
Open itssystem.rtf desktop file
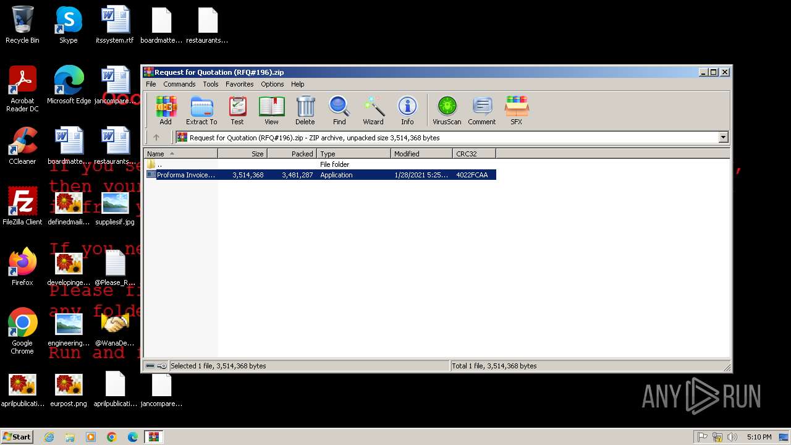(x=115, y=25)
